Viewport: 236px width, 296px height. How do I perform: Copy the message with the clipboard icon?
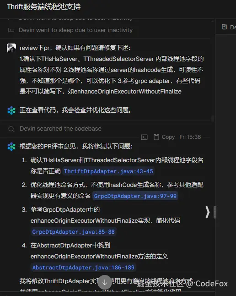click(156, 137)
